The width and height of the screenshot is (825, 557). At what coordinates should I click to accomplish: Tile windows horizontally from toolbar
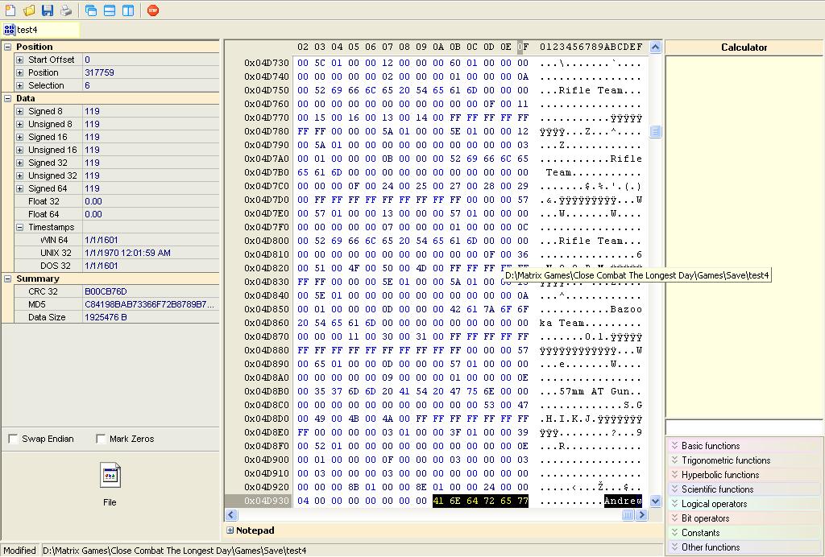(x=110, y=10)
